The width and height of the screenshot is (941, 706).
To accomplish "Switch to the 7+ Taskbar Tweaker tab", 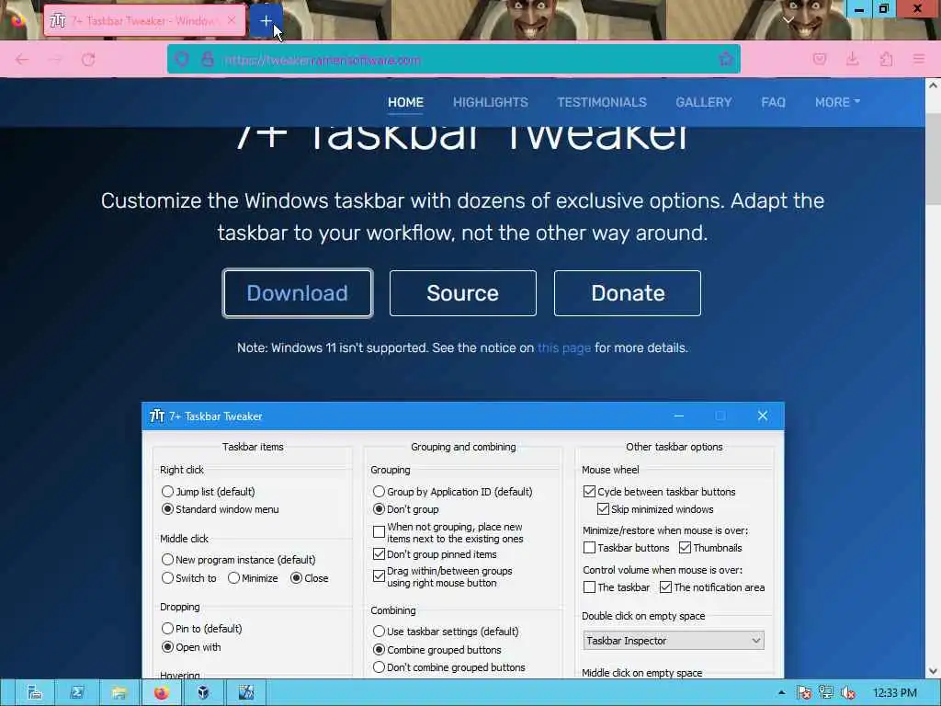I will tap(144, 21).
